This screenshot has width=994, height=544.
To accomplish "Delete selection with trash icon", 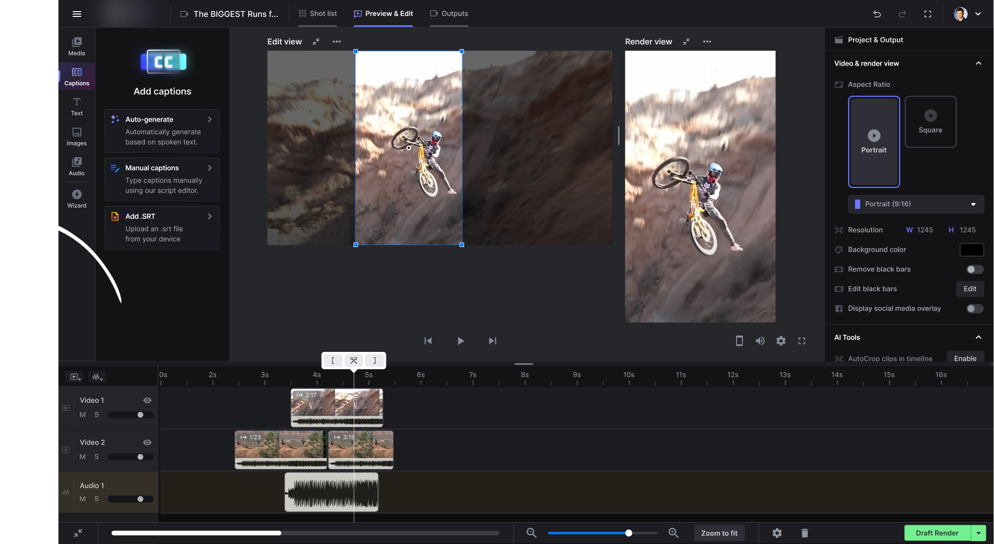I will point(805,533).
